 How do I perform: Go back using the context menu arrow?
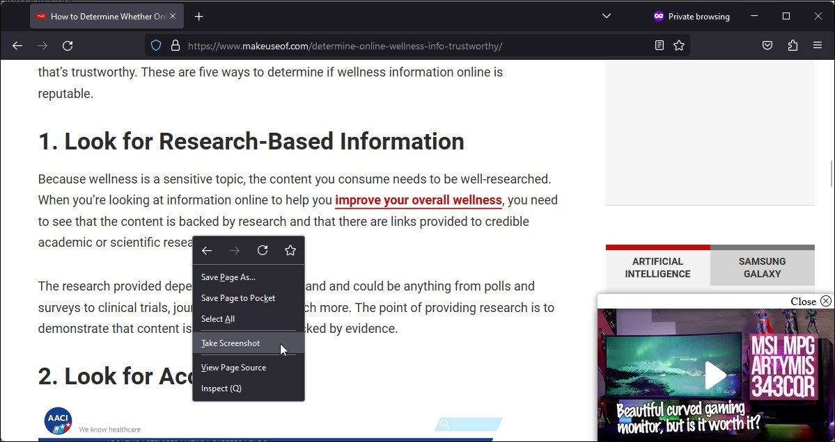[x=207, y=250]
